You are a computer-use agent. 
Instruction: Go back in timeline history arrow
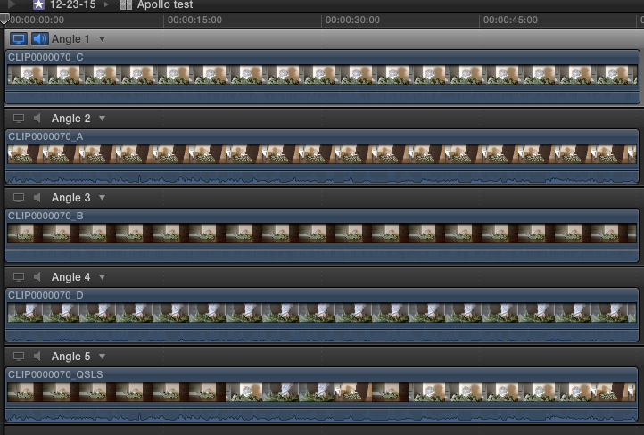pos(11,4)
